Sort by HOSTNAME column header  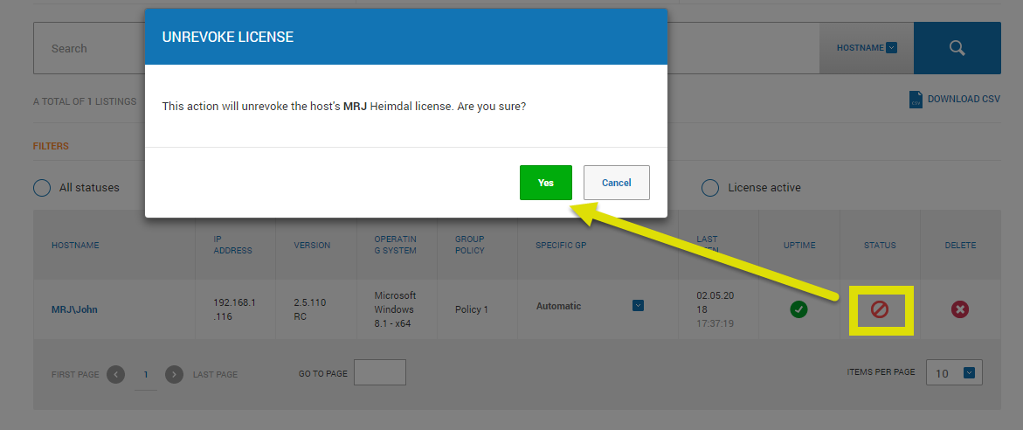75,246
